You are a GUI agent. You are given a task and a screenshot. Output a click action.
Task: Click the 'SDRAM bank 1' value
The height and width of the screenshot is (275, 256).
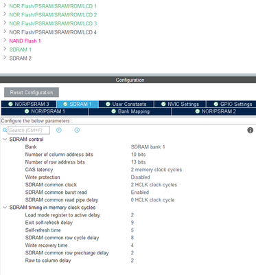click(x=148, y=147)
